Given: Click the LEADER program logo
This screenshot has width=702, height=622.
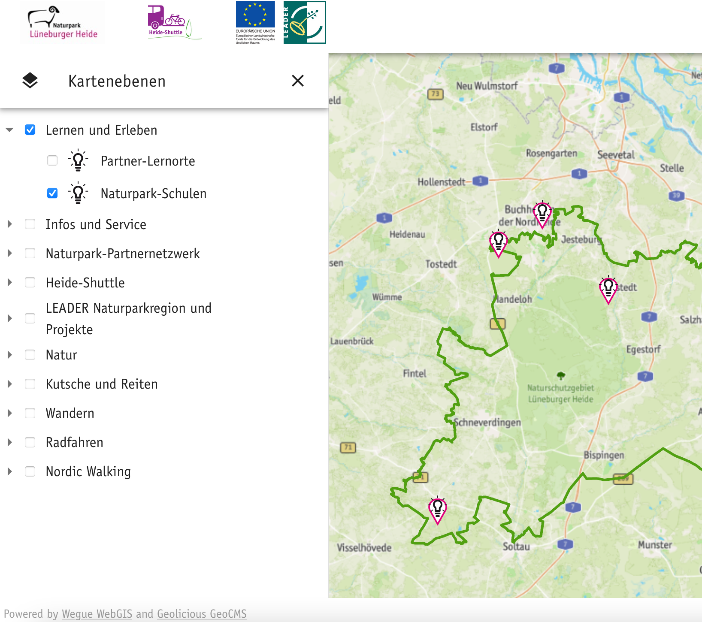Looking at the screenshot, I should [305, 22].
